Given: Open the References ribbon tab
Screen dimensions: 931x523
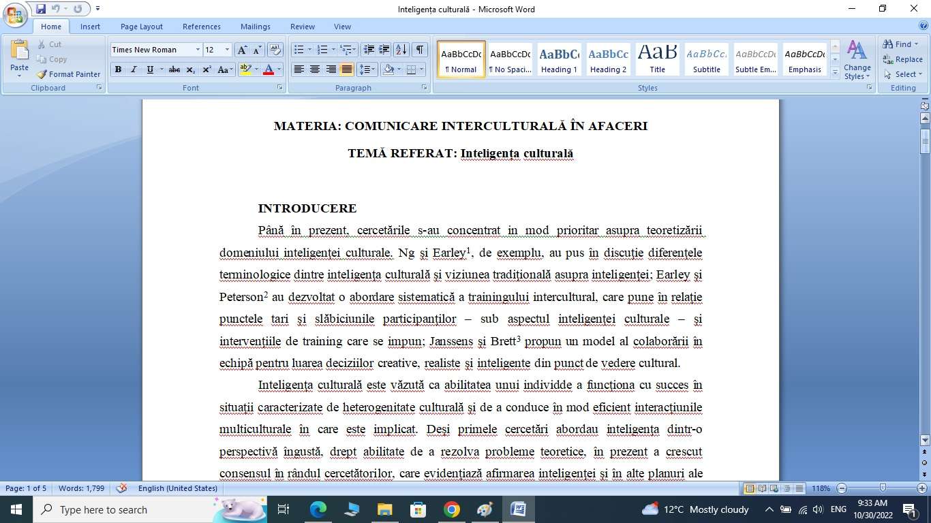Looking at the screenshot, I should point(201,27).
